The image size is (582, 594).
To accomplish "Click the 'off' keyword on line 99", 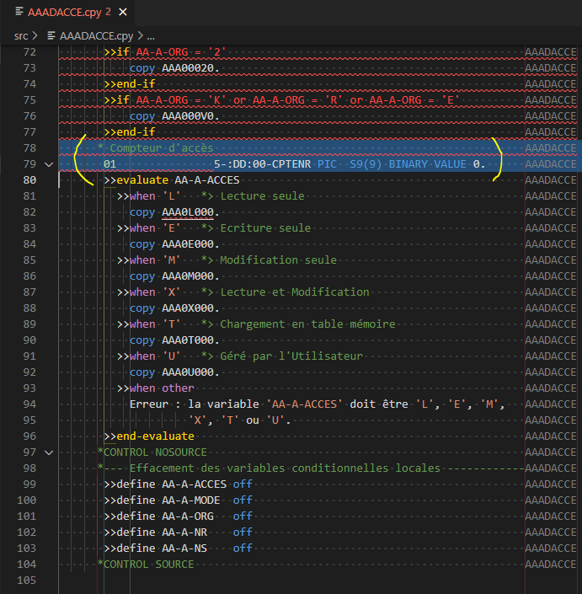I will click(x=243, y=484).
